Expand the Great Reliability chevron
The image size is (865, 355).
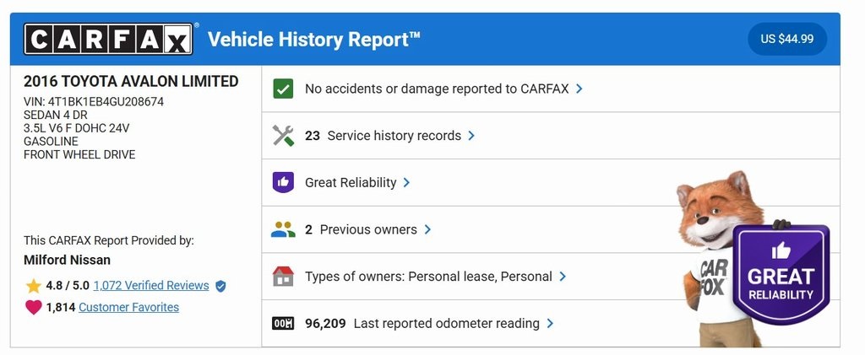[x=406, y=182]
